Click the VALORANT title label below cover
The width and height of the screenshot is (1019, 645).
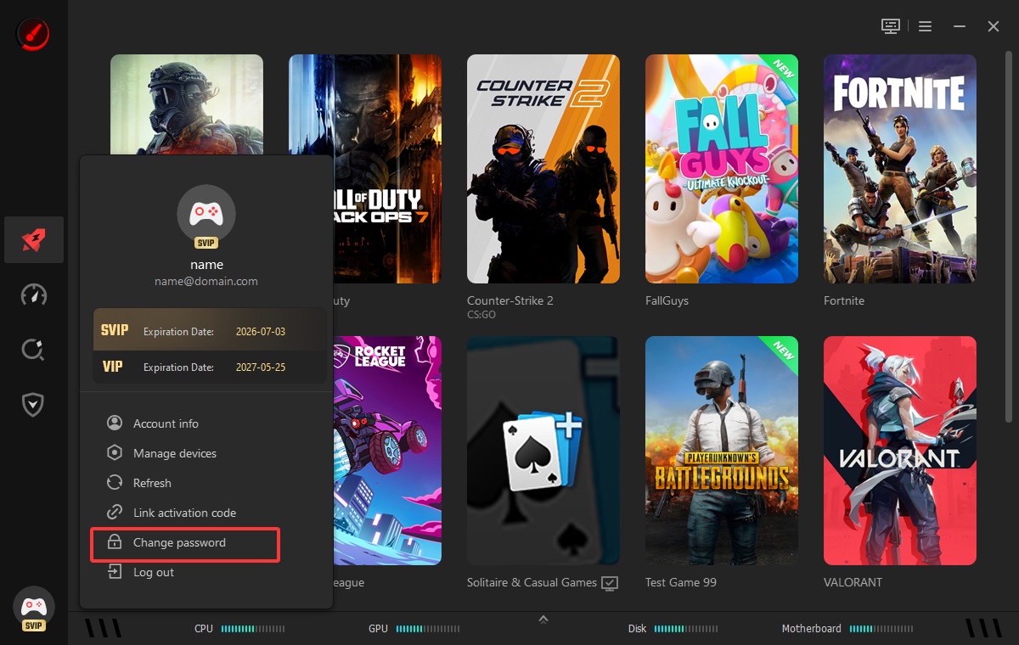[853, 582]
